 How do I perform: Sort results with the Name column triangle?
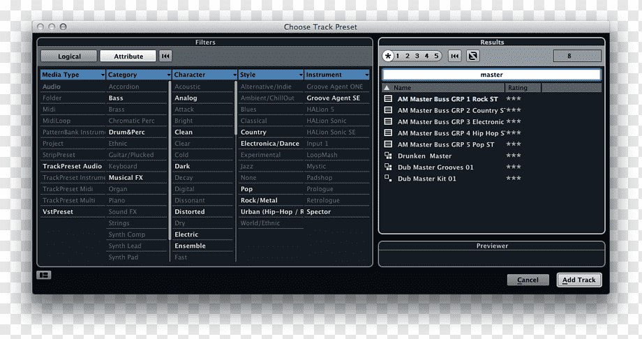pyautogui.click(x=387, y=88)
